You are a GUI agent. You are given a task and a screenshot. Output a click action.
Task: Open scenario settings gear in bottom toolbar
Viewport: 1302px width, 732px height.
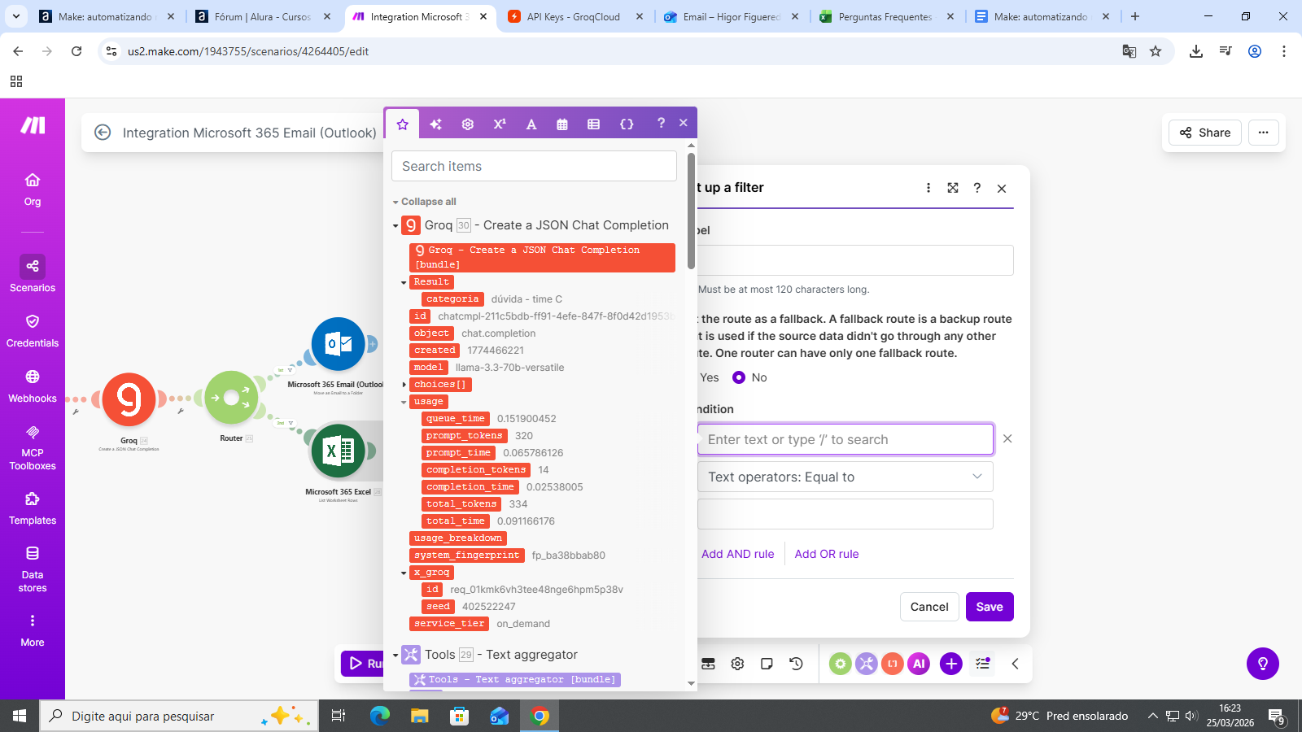[737, 664]
